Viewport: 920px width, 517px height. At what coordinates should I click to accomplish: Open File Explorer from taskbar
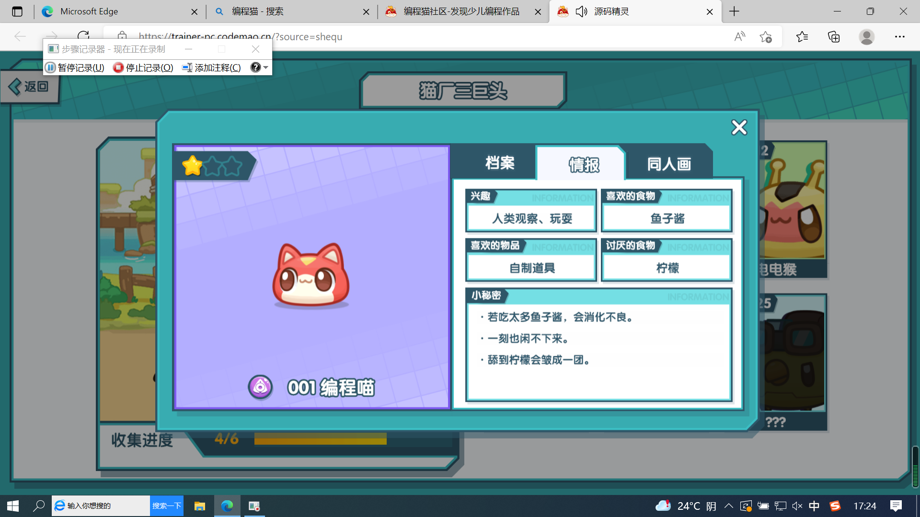pyautogui.click(x=199, y=506)
